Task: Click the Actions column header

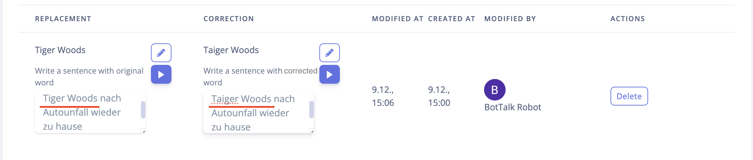Action: tap(628, 19)
